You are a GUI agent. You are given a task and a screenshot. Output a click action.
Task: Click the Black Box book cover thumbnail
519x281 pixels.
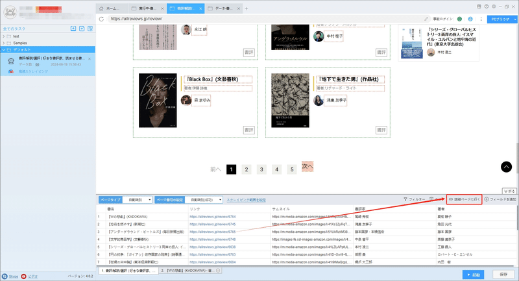pos(158,101)
